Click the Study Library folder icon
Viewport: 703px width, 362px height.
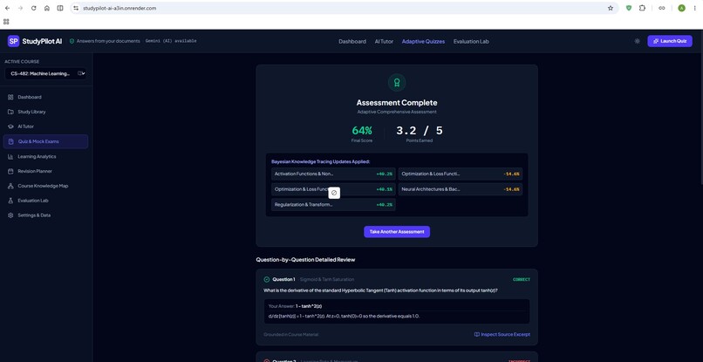(10, 112)
